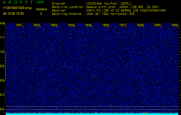Click the 1821 time marker

coord(19,25)
